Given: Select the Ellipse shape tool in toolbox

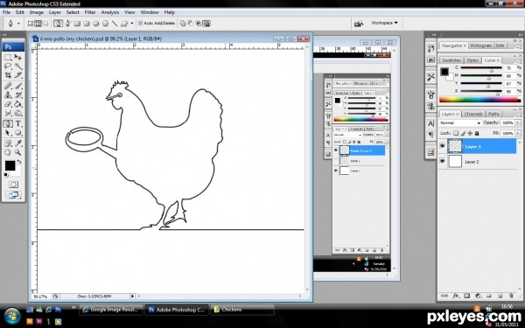Looking at the screenshot, I should coord(18,133).
